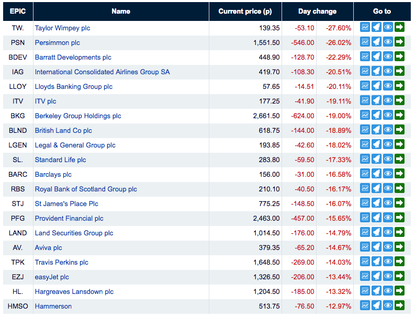Click the Day change column header
The image size is (415, 318).
pos(318,12)
